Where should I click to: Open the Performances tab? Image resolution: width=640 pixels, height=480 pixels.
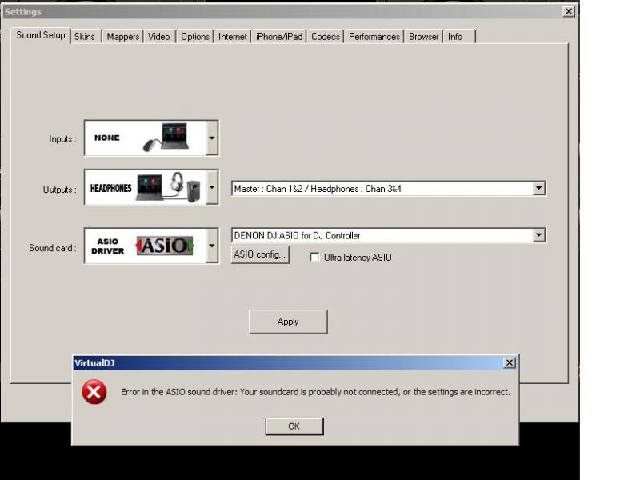[x=374, y=37]
